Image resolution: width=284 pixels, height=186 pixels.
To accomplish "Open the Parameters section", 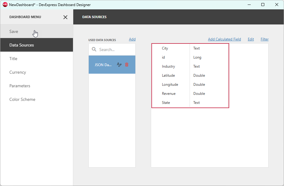I will coord(20,86).
